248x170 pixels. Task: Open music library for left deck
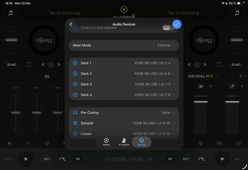click(10, 13)
